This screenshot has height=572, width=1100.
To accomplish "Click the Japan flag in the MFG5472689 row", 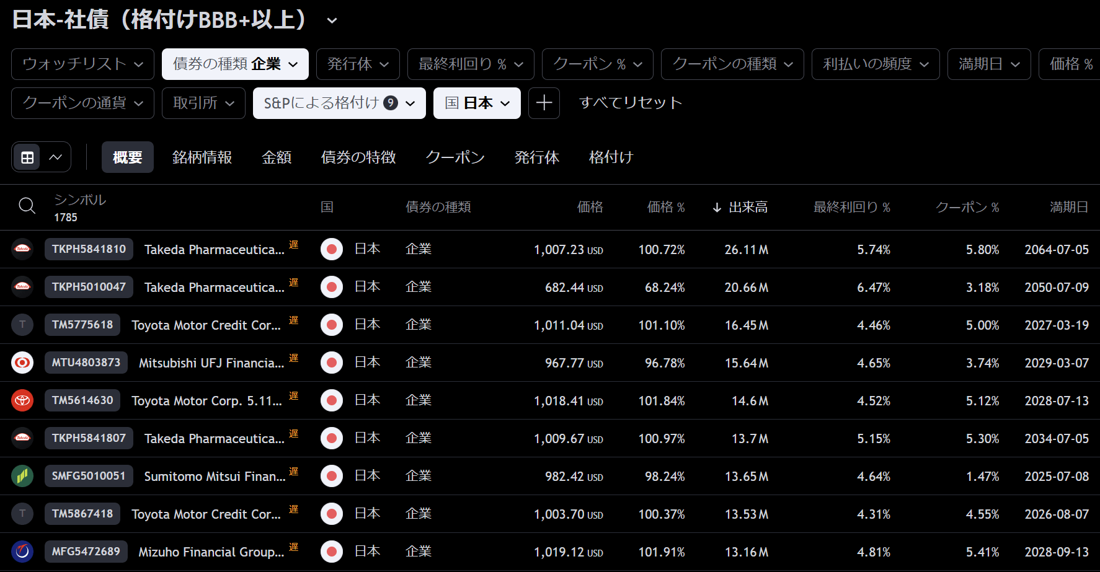I will pyautogui.click(x=332, y=552).
